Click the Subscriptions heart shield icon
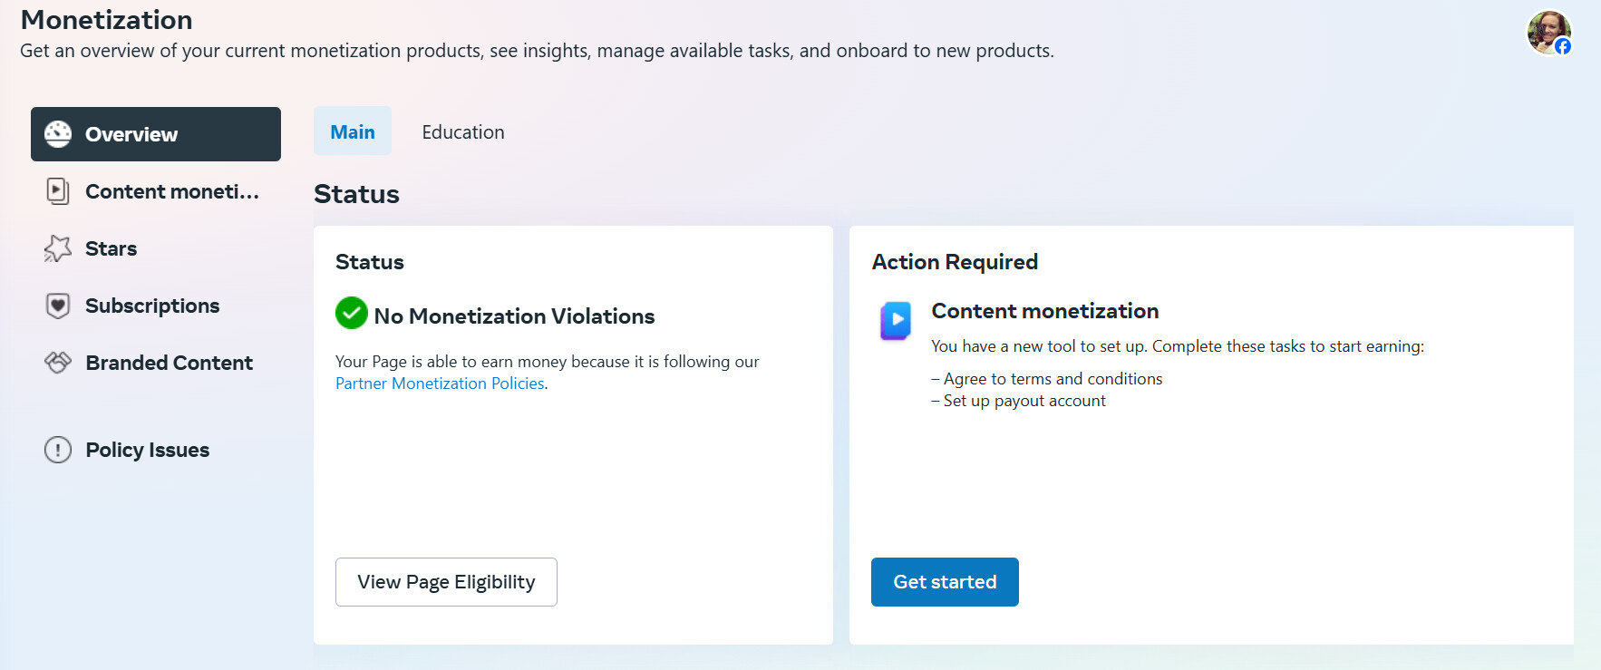This screenshot has height=670, width=1601. [x=58, y=306]
